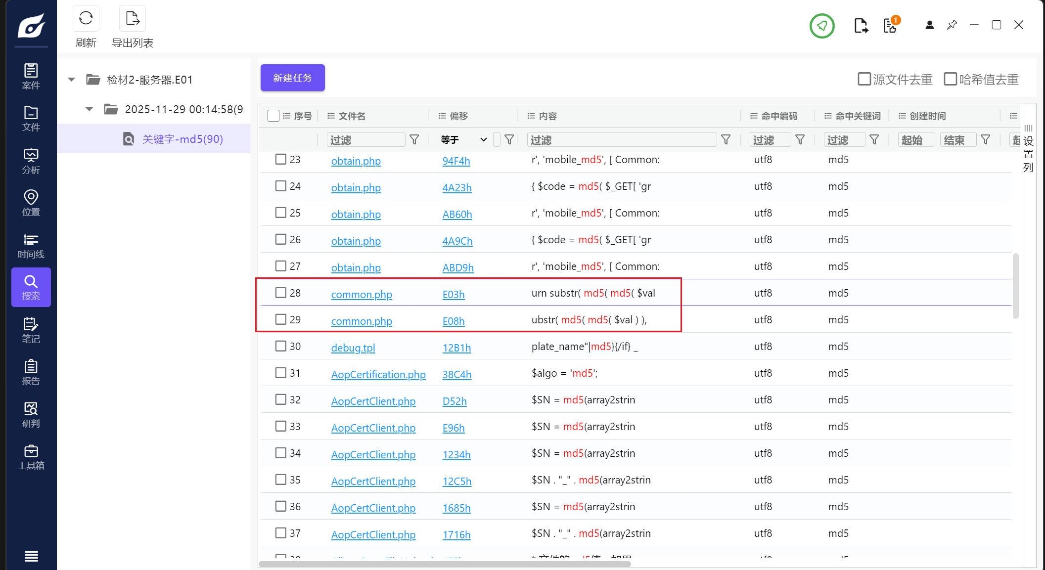The image size is (1045, 570).
Task: Click the filter funnel for 命中关键词 column
Action: click(874, 140)
